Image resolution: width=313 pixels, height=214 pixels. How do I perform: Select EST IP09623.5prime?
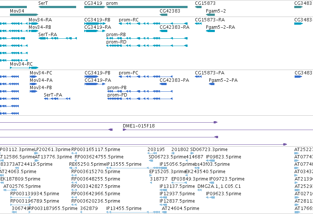tap(210, 198)
